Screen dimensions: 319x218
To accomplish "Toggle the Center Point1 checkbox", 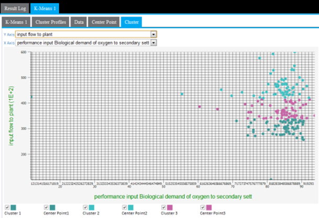I will point(46,207).
